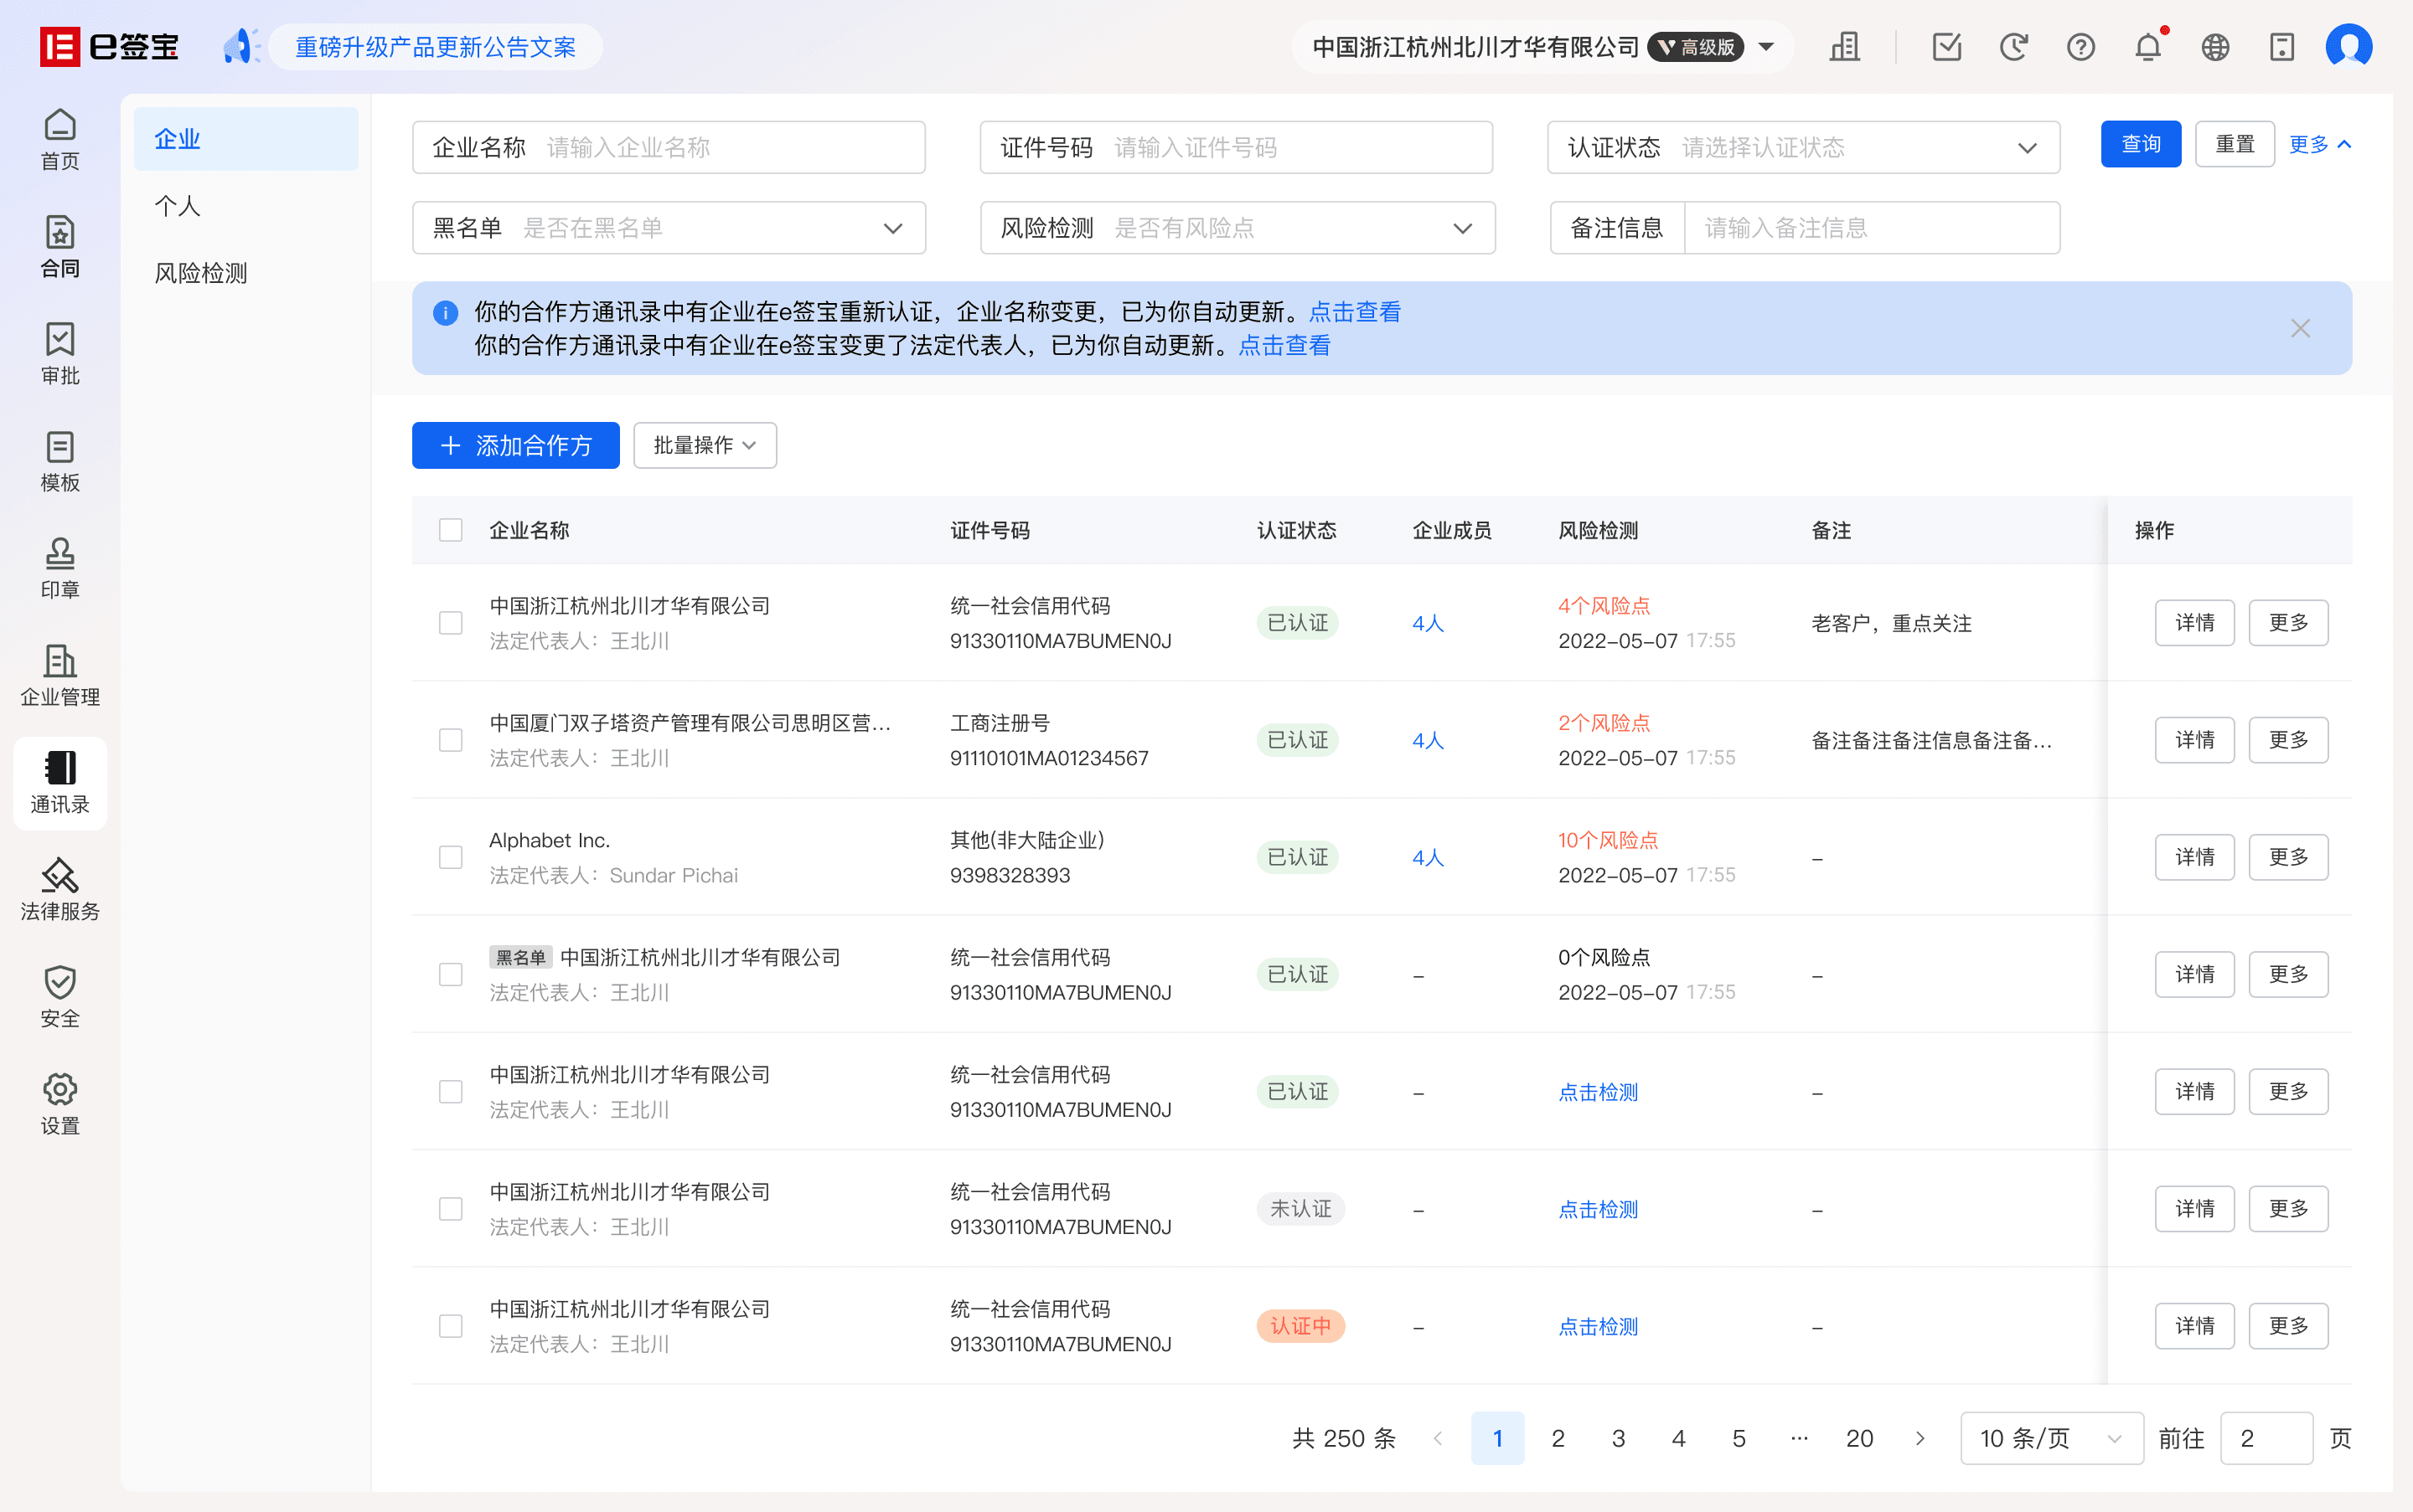Open 设置 in the sidebar

click(60, 1104)
